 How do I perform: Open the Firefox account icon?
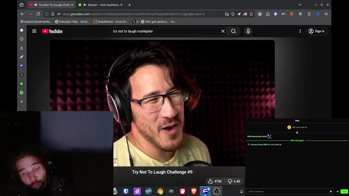[260, 14]
